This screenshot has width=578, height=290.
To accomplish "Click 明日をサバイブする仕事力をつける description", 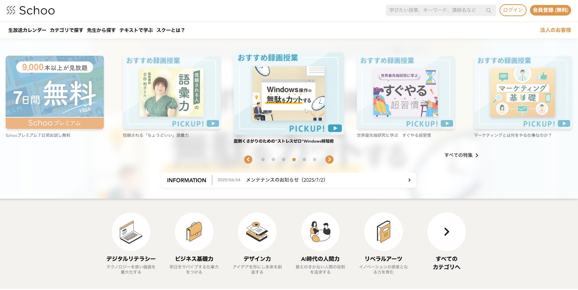I will 194,269.
